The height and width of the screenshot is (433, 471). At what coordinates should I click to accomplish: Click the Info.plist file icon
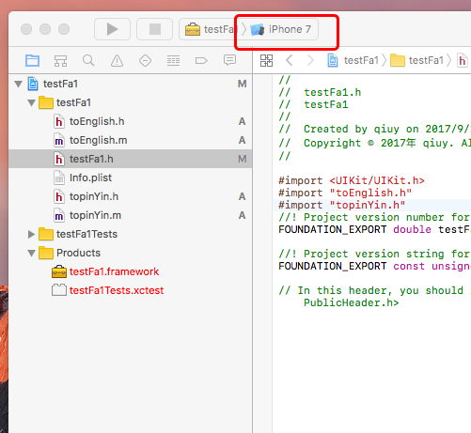coord(59,178)
